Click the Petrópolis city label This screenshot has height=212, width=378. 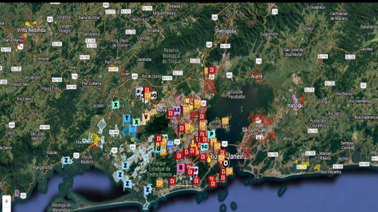pyautogui.click(x=226, y=31)
